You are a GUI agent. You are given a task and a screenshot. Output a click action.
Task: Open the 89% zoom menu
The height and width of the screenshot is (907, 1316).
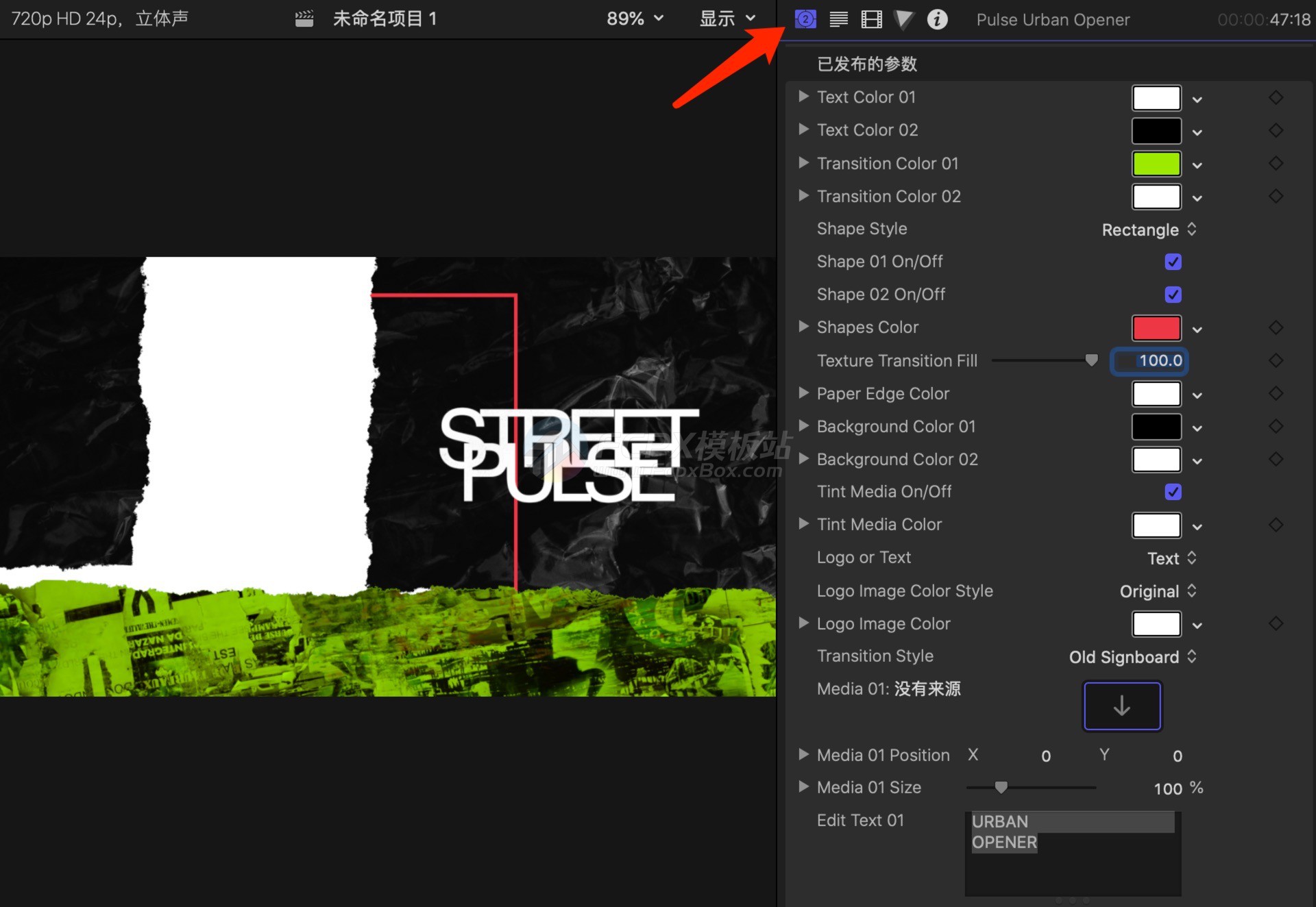coord(635,19)
